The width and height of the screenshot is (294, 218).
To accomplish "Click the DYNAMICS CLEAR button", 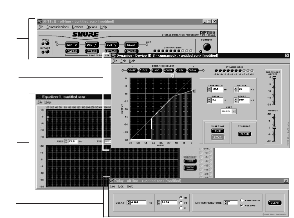I will click(x=244, y=134).
